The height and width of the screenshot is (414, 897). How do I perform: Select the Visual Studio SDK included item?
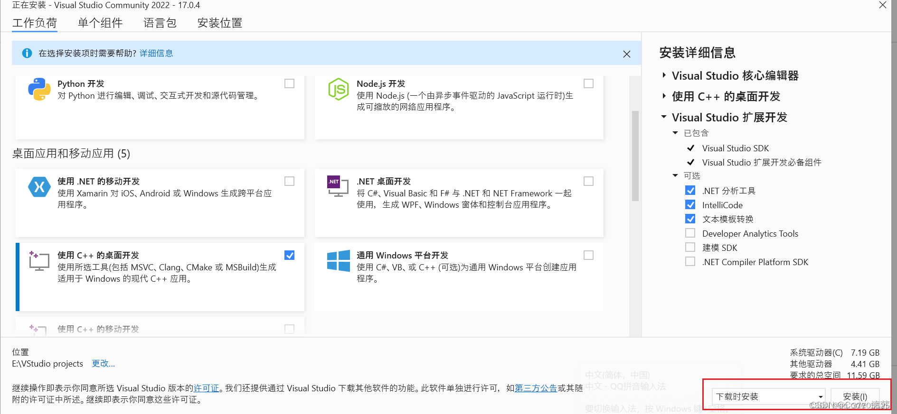point(735,148)
